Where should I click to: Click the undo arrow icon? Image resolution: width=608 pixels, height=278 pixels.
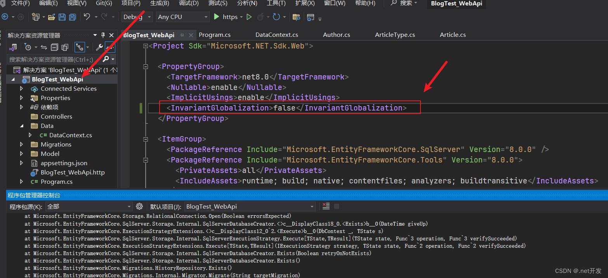coord(87,17)
